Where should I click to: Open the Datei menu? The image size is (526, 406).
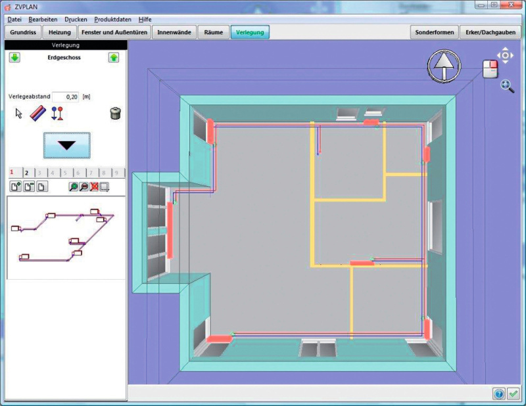click(x=14, y=20)
